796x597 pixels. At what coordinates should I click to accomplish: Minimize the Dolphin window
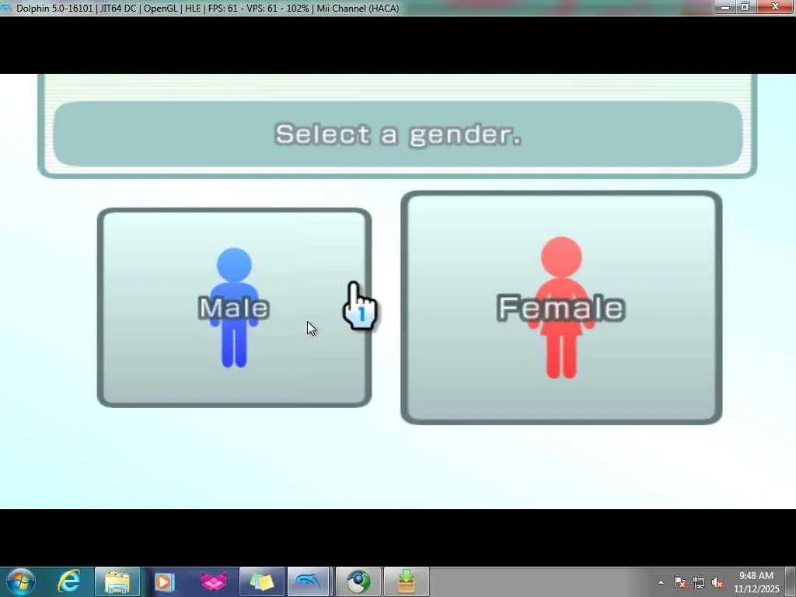[x=725, y=6]
